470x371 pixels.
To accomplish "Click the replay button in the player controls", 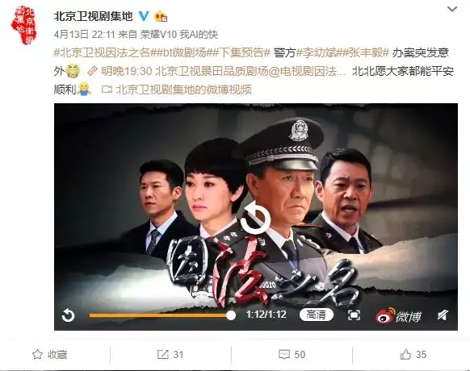I will [x=68, y=315].
